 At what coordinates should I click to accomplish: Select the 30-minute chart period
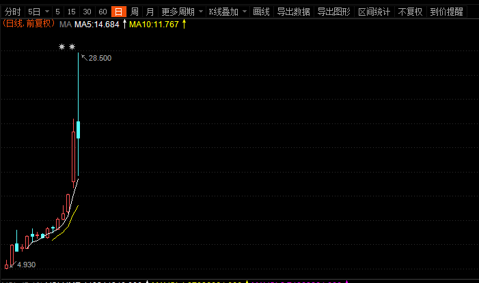point(87,12)
